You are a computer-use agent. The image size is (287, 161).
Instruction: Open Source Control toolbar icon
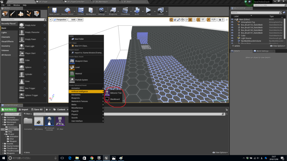coord(67,11)
